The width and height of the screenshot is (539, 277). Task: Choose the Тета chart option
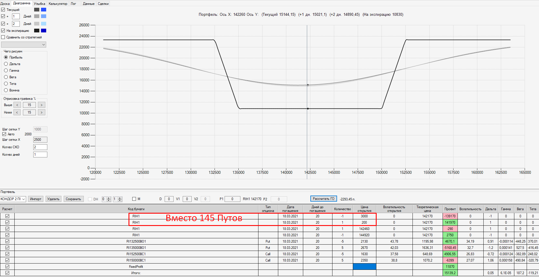point(6,84)
